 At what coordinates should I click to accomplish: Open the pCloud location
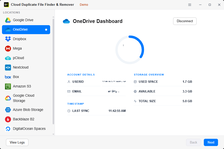coord(26,58)
